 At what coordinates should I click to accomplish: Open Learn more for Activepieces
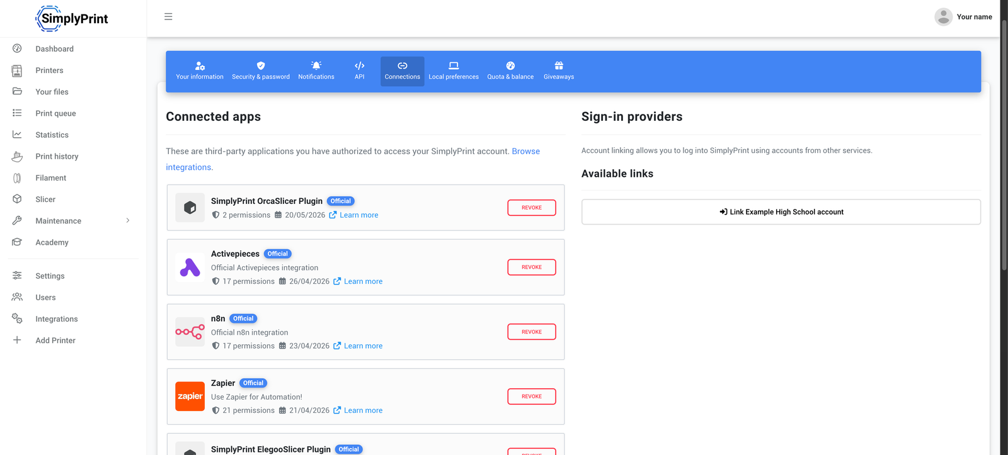(358, 281)
